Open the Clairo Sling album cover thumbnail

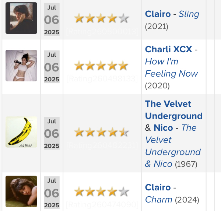pos(21,18)
